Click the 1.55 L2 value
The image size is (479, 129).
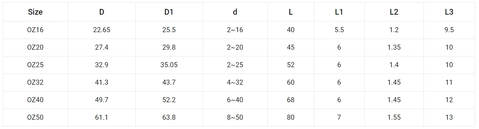(x=394, y=118)
